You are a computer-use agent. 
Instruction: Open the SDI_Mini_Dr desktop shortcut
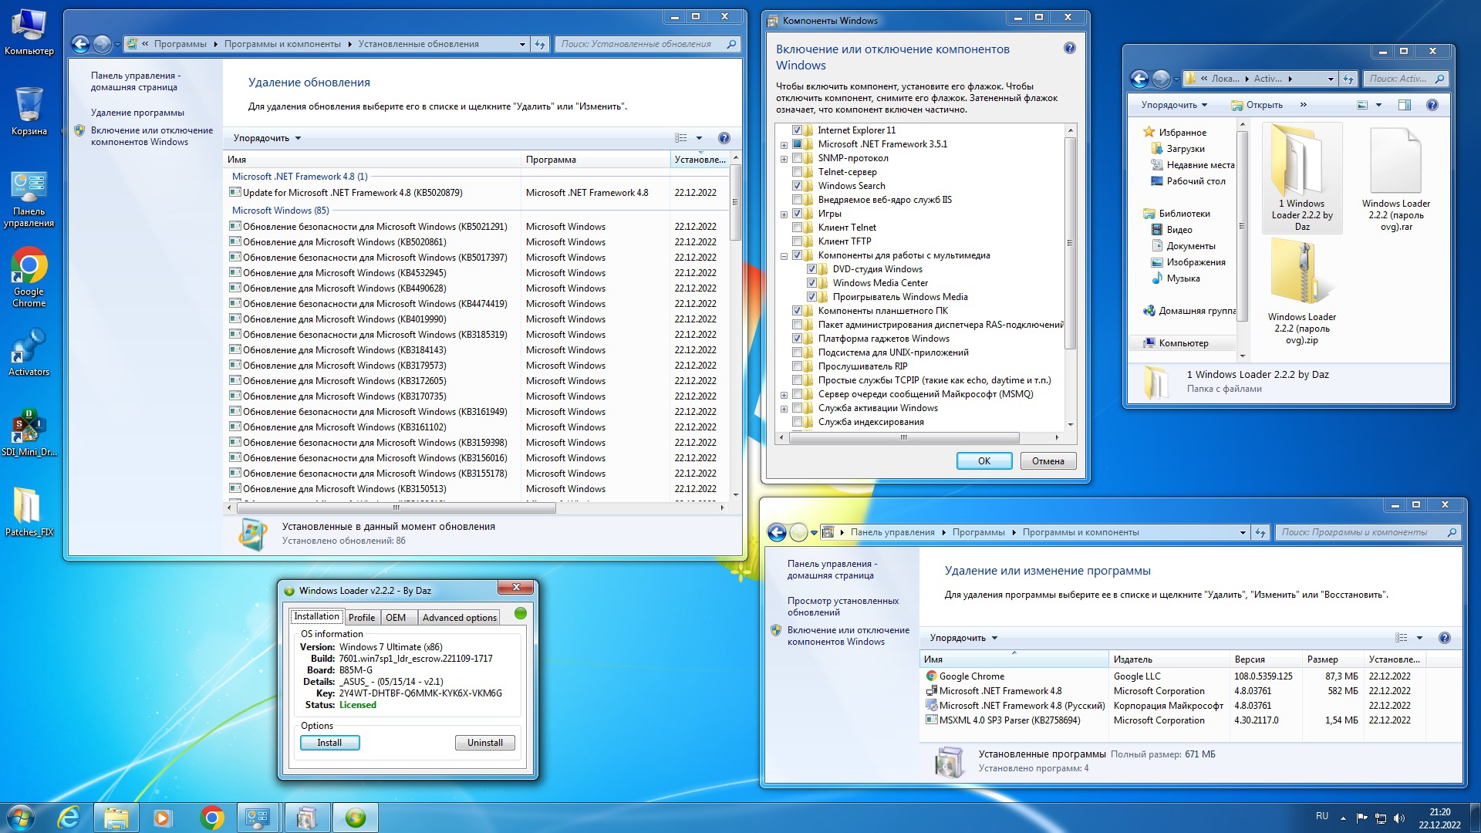(29, 433)
